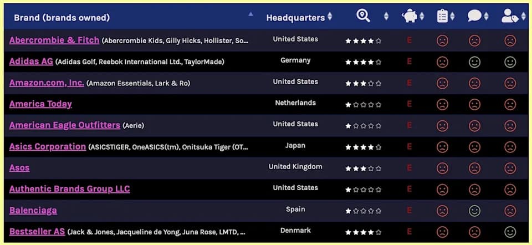Open the Authentic Brands Group LLC link
This screenshot has height=245, width=532.
pos(70,189)
